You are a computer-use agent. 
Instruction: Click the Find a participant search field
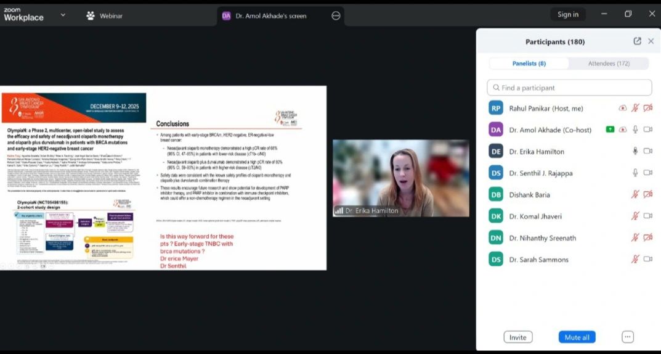569,88
